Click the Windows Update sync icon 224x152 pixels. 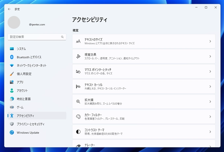pyautogui.click(x=12, y=133)
